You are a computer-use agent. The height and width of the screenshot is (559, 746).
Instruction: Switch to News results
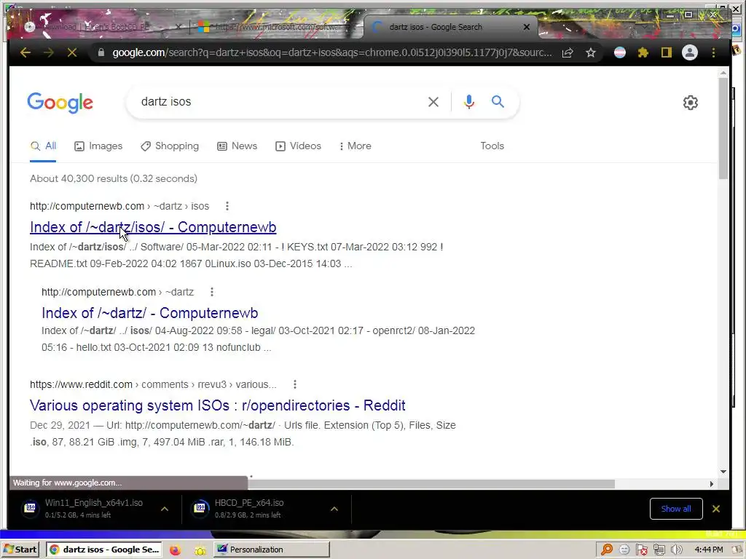(x=237, y=146)
